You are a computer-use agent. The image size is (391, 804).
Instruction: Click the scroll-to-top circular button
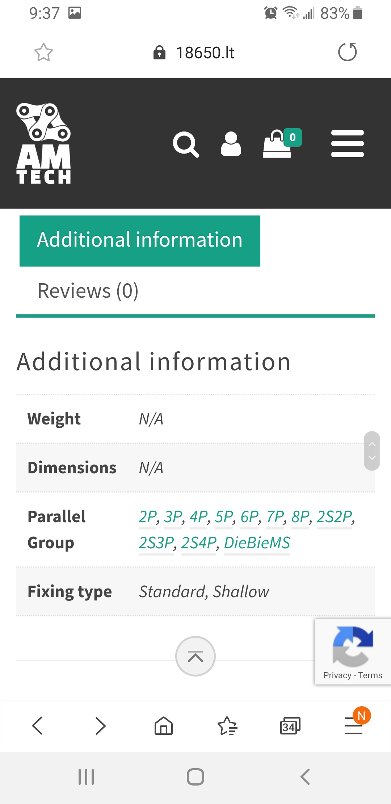(x=195, y=656)
